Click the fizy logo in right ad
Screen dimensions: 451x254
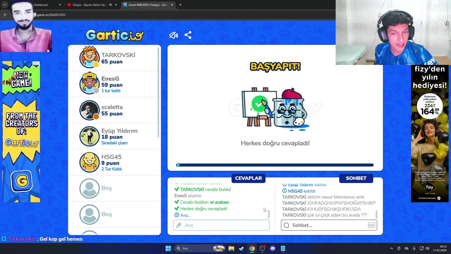[430, 188]
